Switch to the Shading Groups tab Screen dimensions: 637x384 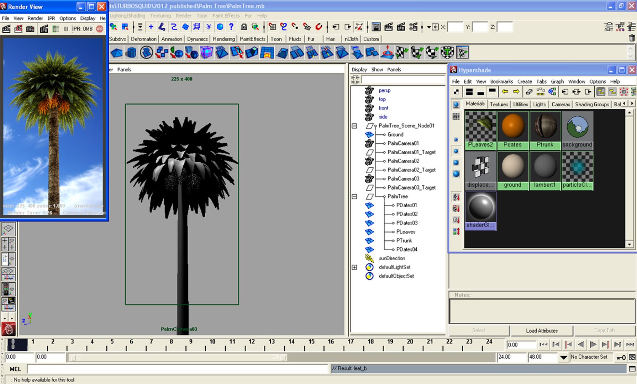(x=592, y=104)
